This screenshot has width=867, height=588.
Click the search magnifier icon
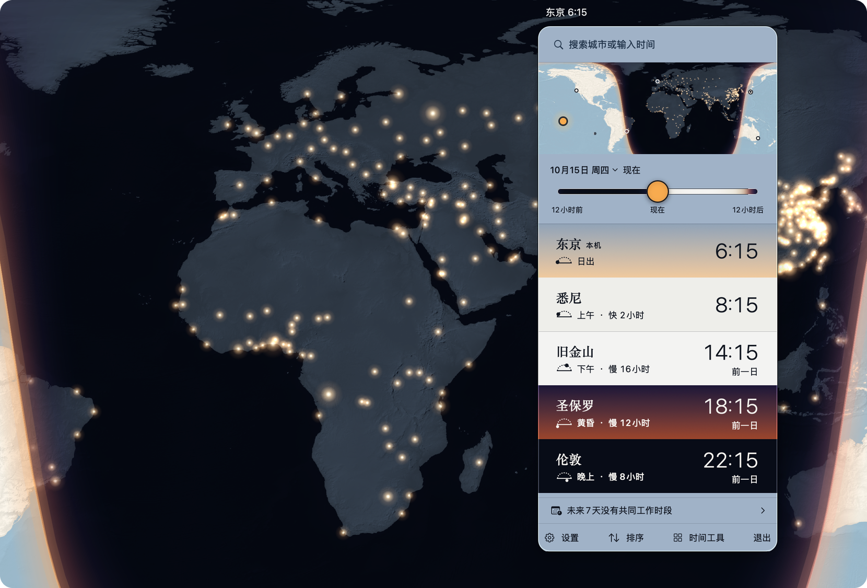[558, 45]
